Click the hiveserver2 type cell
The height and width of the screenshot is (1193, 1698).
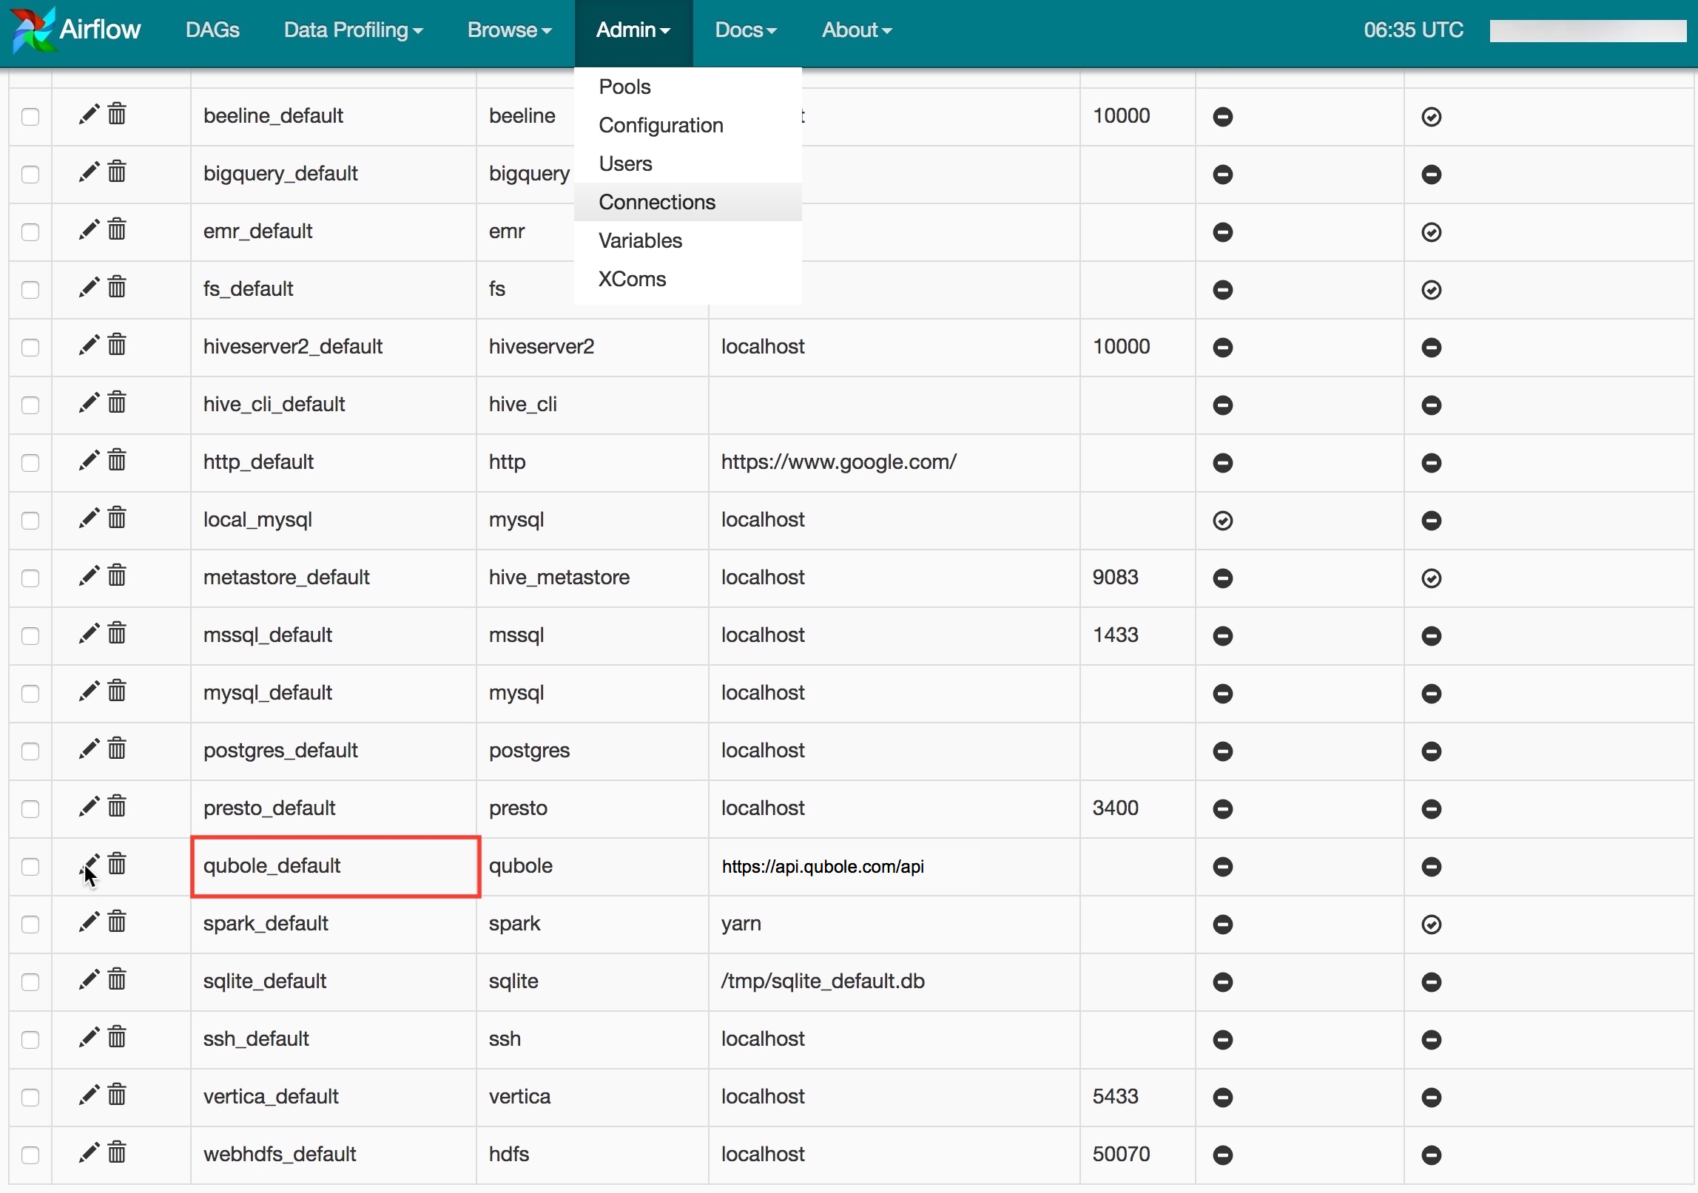[592, 347]
